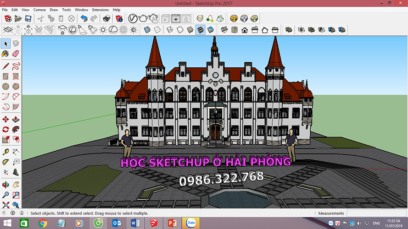Activate the Line pencil tool
The height and width of the screenshot is (229, 408).
[6, 66]
